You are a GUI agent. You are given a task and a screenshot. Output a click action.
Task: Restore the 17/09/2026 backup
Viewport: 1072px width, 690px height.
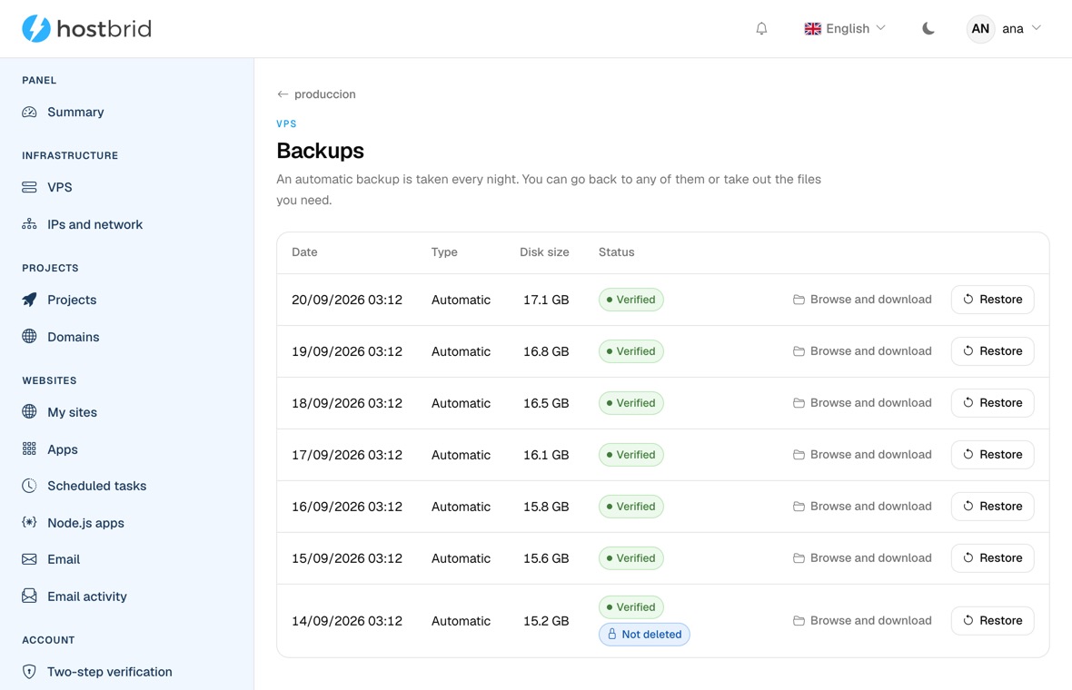point(992,454)
